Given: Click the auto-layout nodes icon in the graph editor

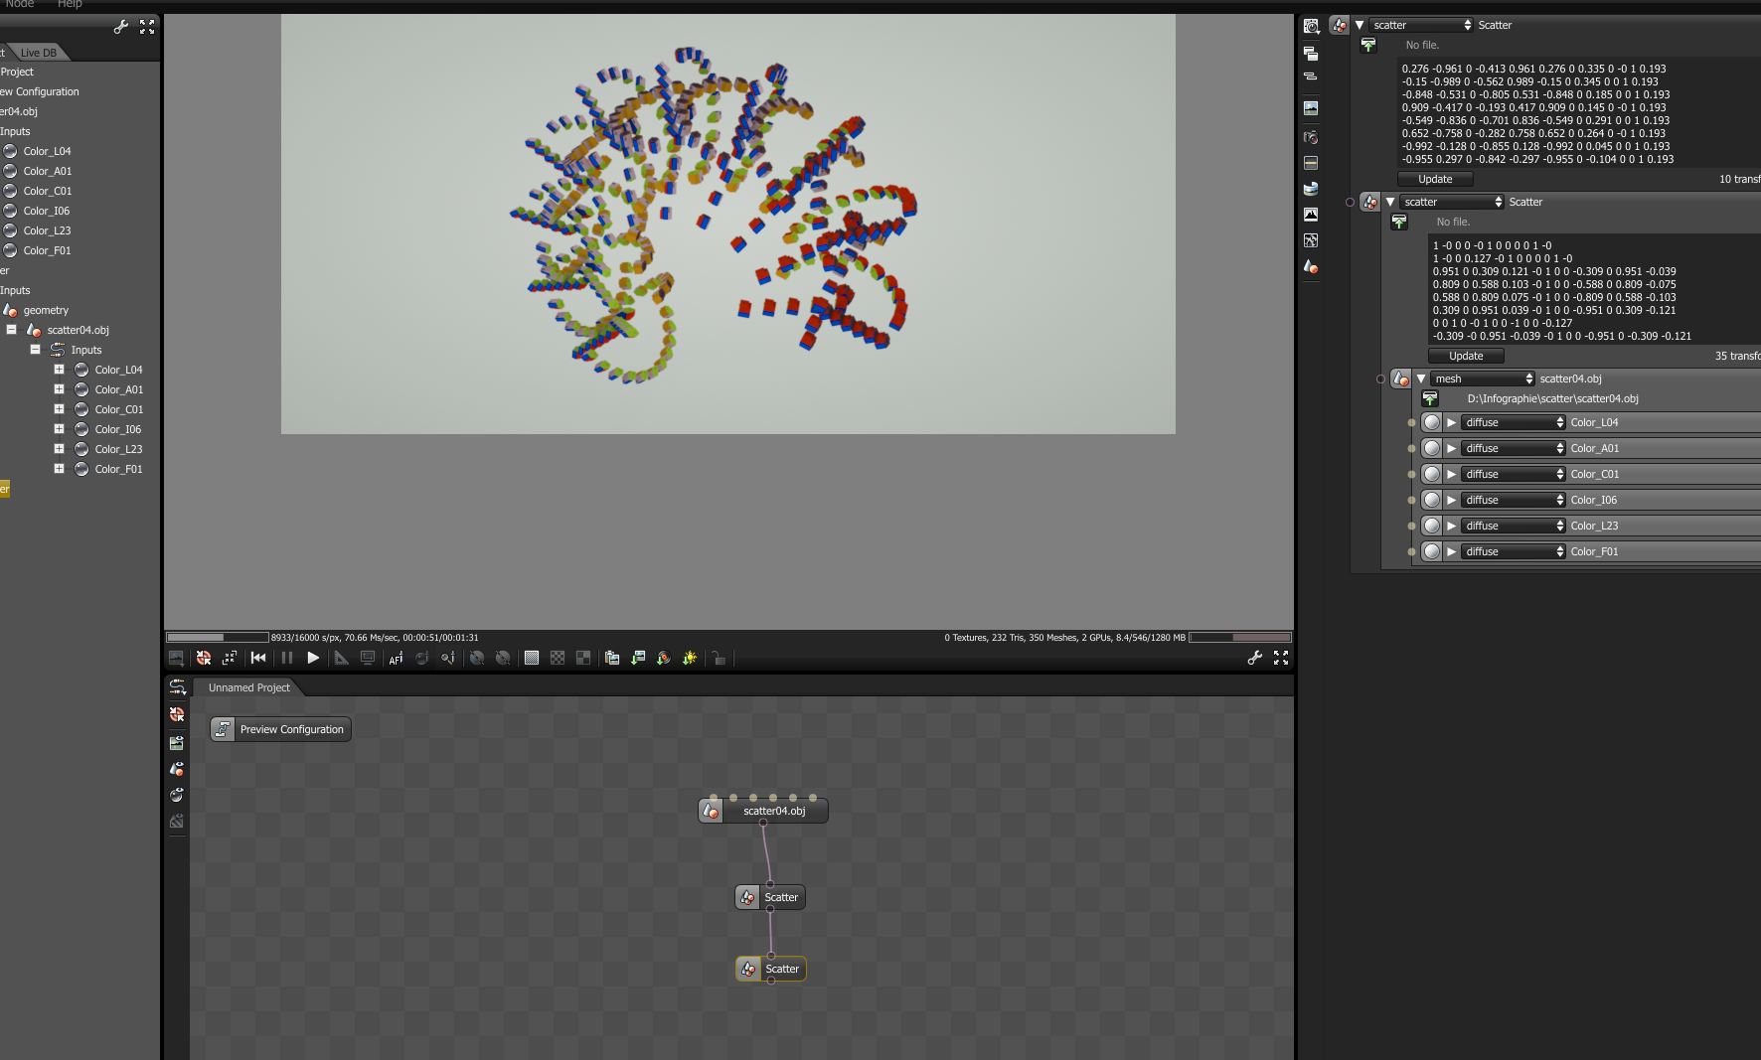Looking at the screenshot, I should click(x=177, y=687).
